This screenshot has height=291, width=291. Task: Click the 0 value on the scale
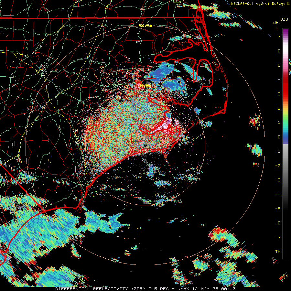279,137
